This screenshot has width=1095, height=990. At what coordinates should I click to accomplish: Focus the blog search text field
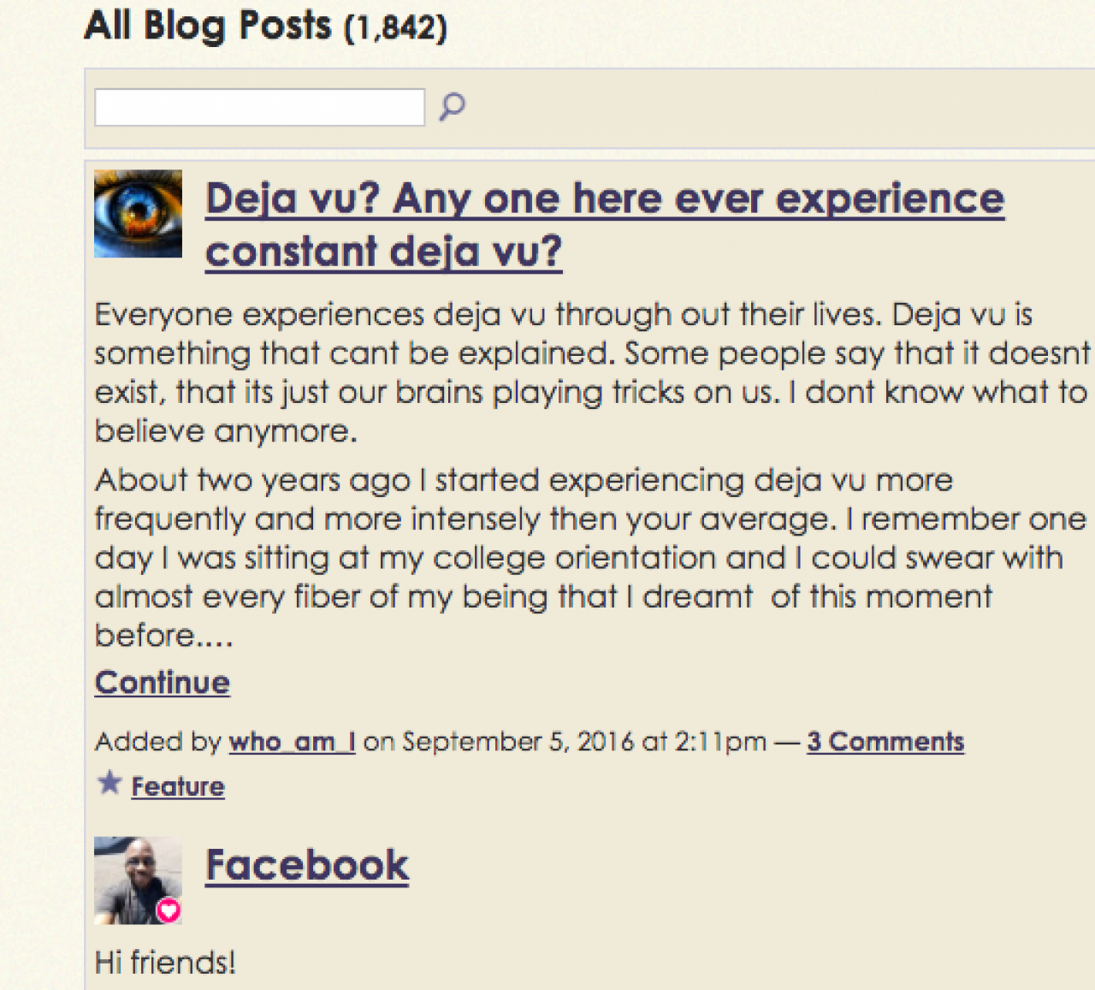point(259,108)
